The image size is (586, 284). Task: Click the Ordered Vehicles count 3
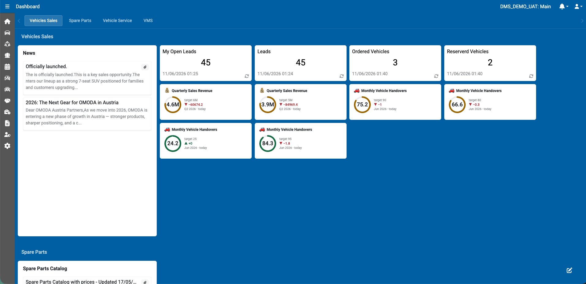coord(395,63)
